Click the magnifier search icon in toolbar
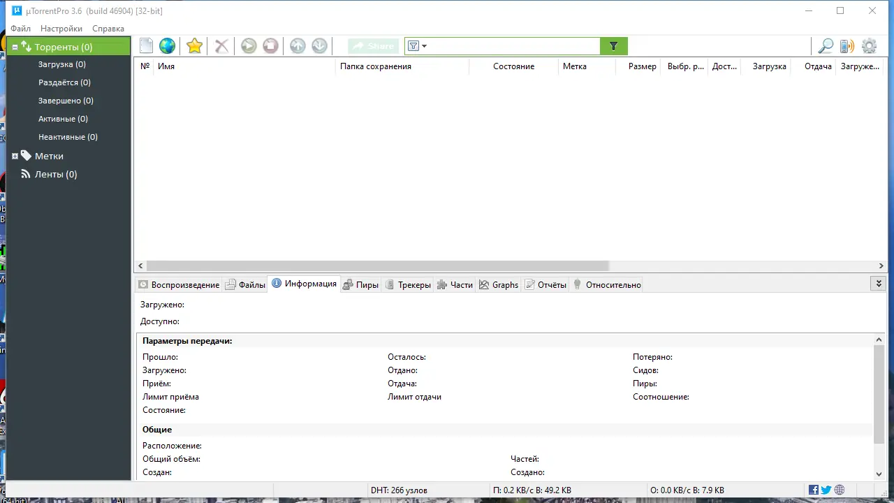 point(826,46)
